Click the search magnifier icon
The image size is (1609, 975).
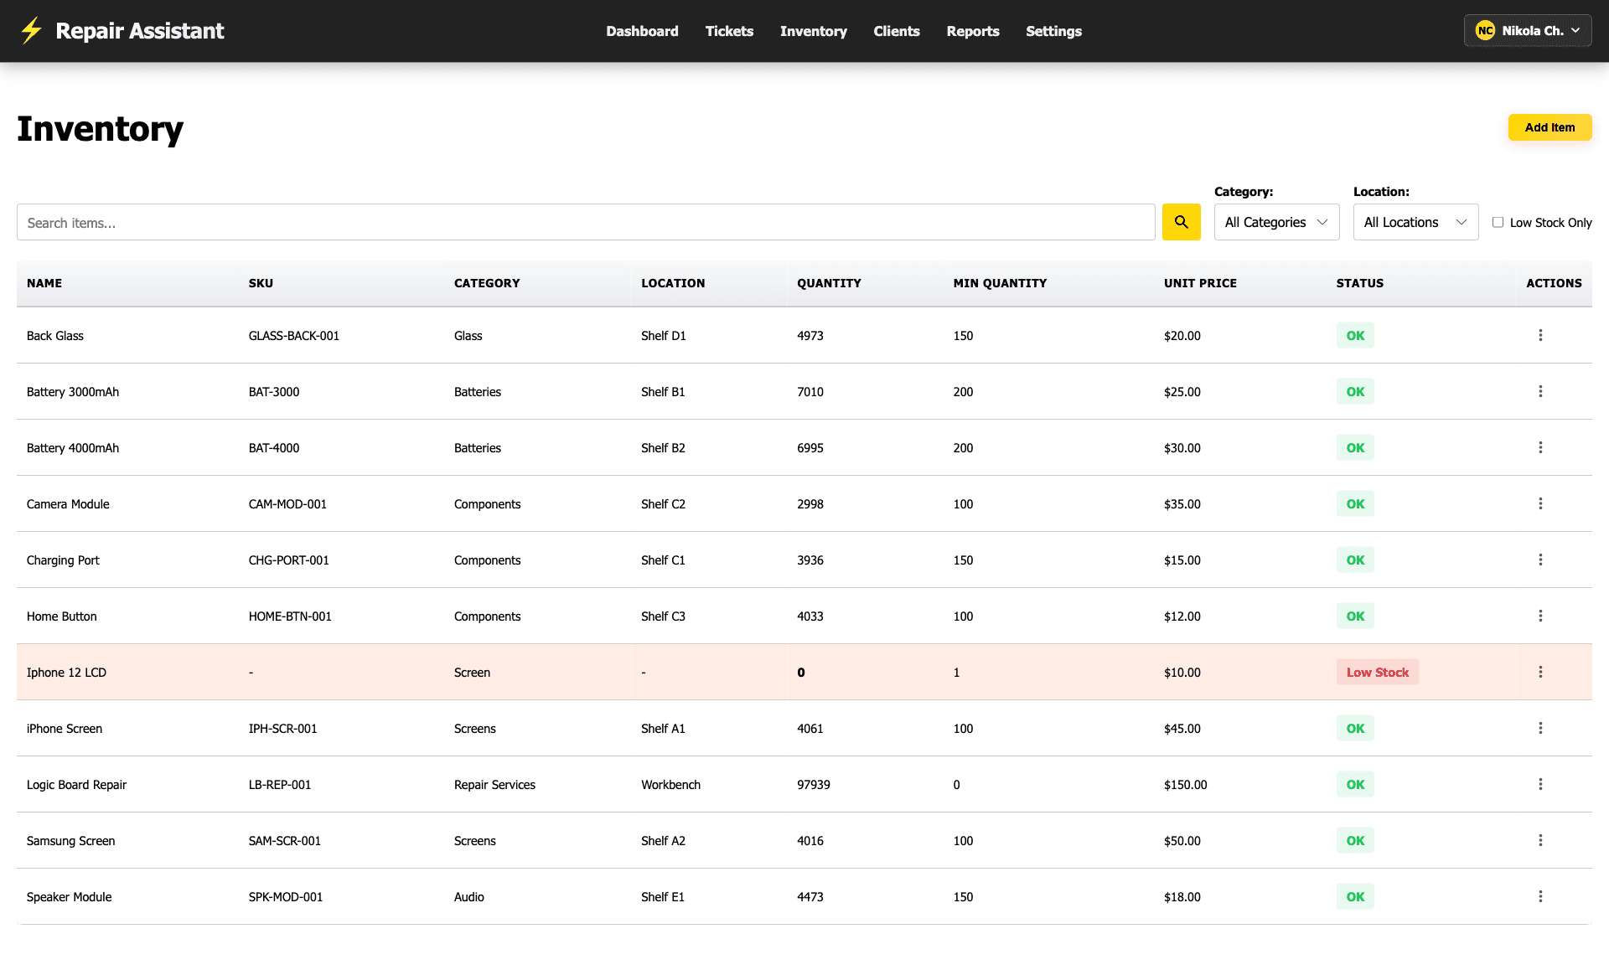(x=1182, y=222)
